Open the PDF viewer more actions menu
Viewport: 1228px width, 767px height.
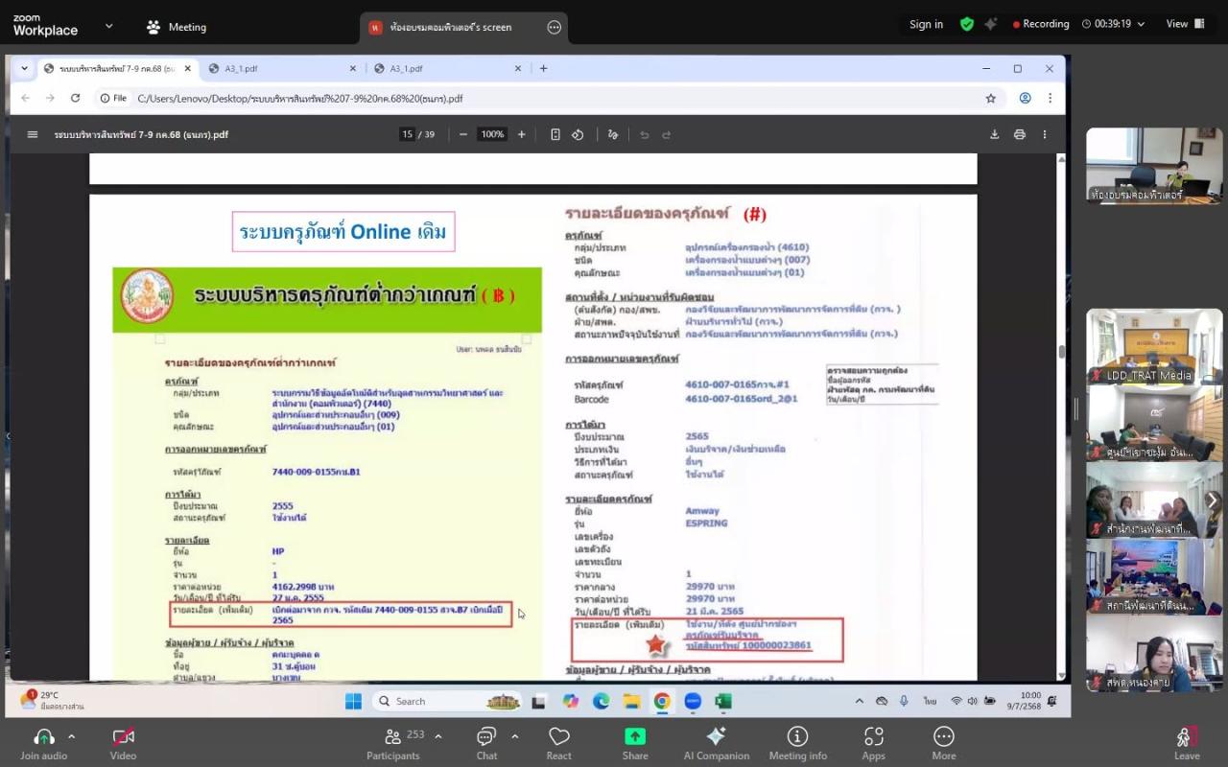pos(1045,134)
